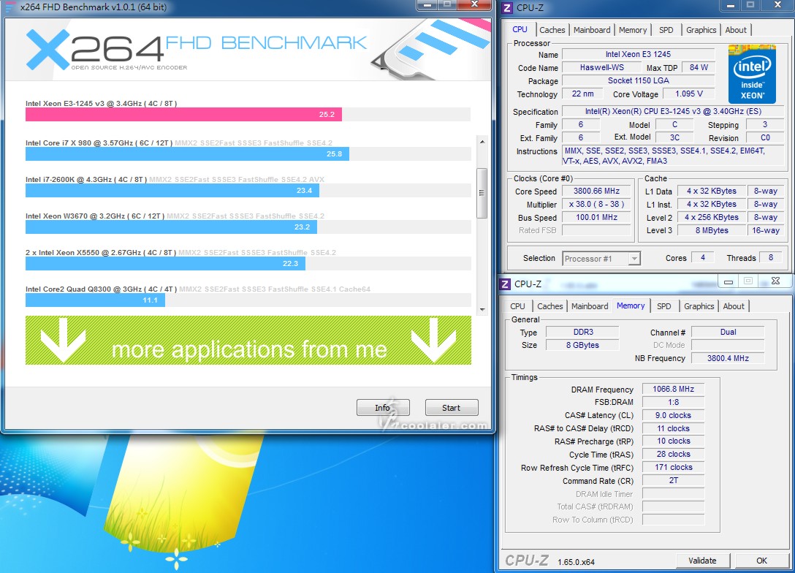Click the Name value Intel Xeon E3 1245

(x=639, y=54)
